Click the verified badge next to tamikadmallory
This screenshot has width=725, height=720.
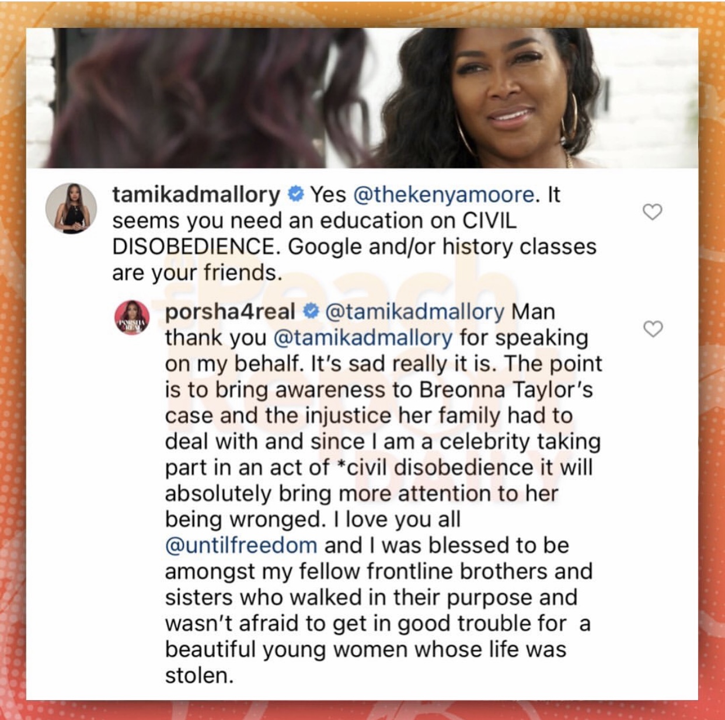[297, 194]
